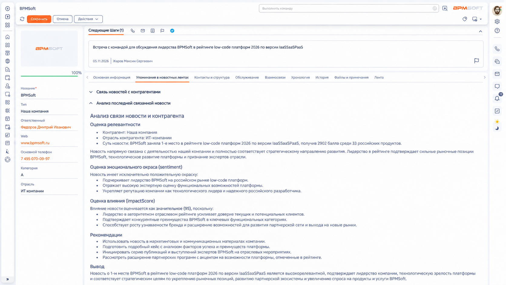Image resolution: width=506 pixels, height=285 pixels.
Task: Click the info 'i' icon in the left sidebar
Action: 8,151
